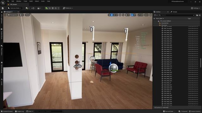Image resolution: width=202 pixels, height=113 pixels.
Task: Create new folder in Outliner
Action: tap(197, 15)
